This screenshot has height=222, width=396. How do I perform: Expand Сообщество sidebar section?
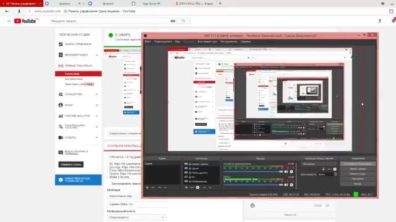pyautogui.click(x=97, y=94)
